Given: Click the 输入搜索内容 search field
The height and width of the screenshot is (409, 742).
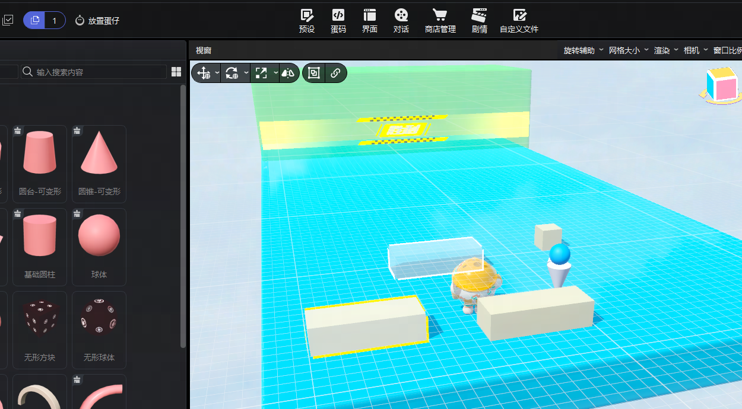Looking at the screenshot, I should point(94,72).
